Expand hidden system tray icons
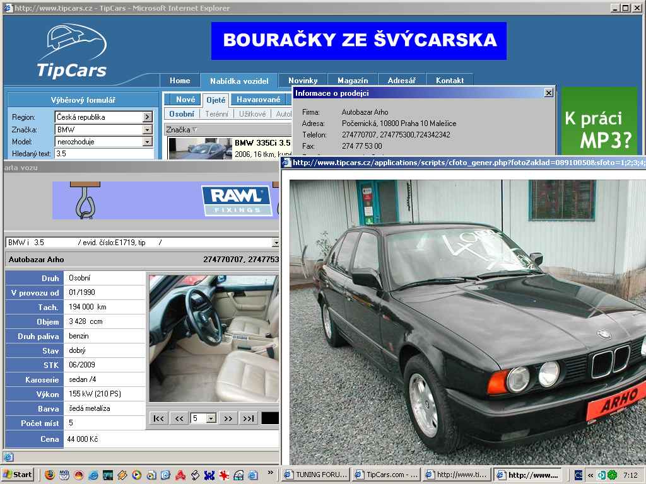The width and height of the screenshot is (646, 484). click(590, 475)
